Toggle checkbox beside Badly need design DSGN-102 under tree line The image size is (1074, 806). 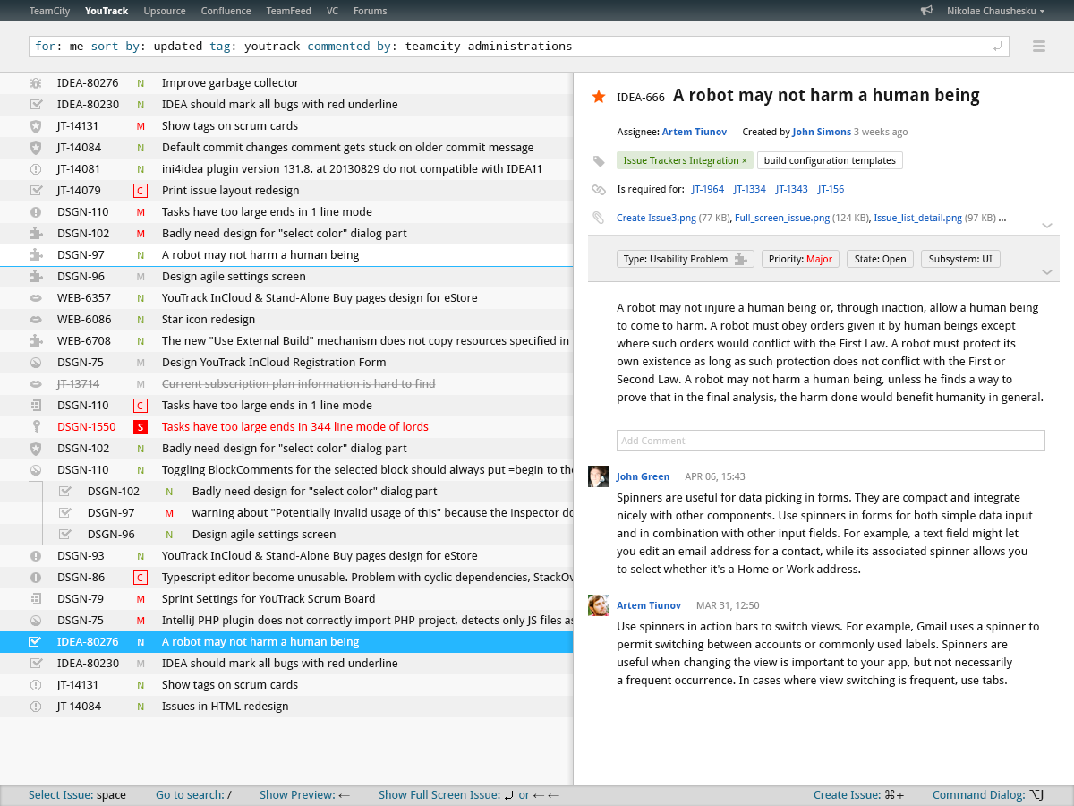pos(64,491)
